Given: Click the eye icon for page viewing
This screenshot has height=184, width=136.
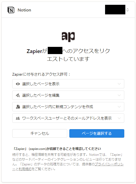Looking at the screenshot, I should (x=18, y=84).
